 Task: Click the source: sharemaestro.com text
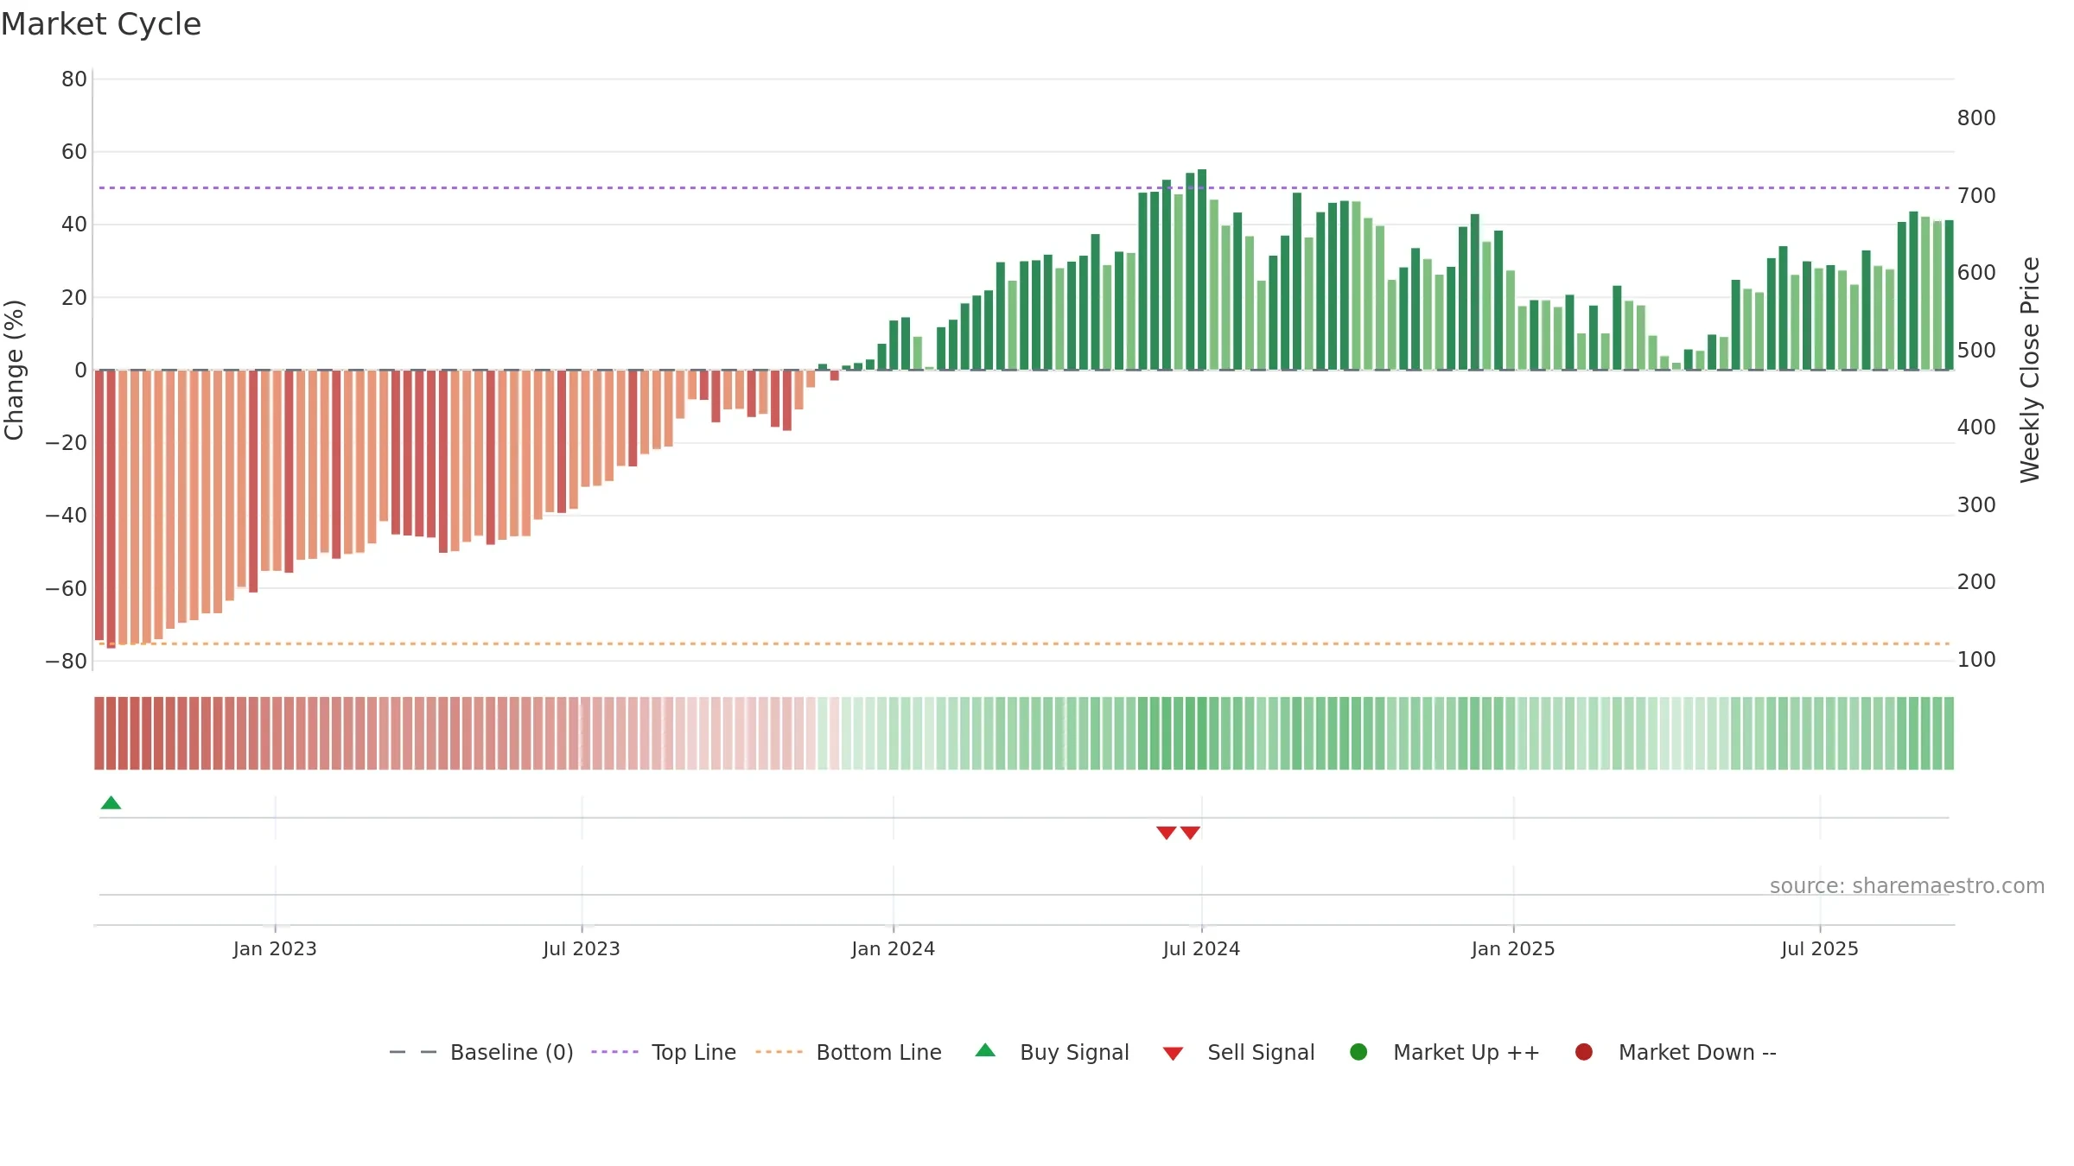tap(1907, 885)
